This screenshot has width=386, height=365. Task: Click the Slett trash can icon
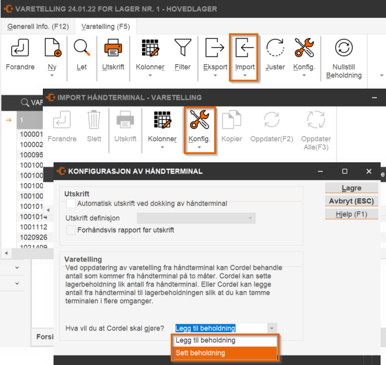coord(94,119)
